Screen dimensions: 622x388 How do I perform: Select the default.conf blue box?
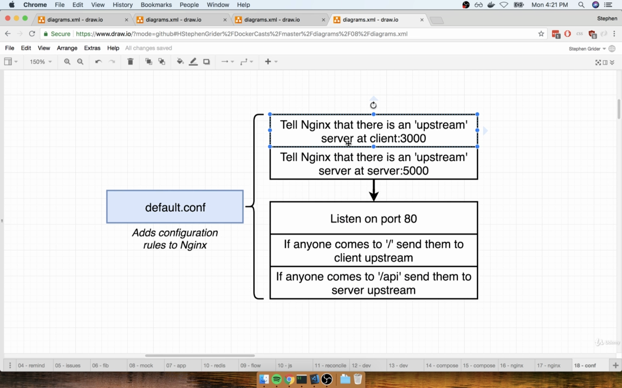(175, 207)
